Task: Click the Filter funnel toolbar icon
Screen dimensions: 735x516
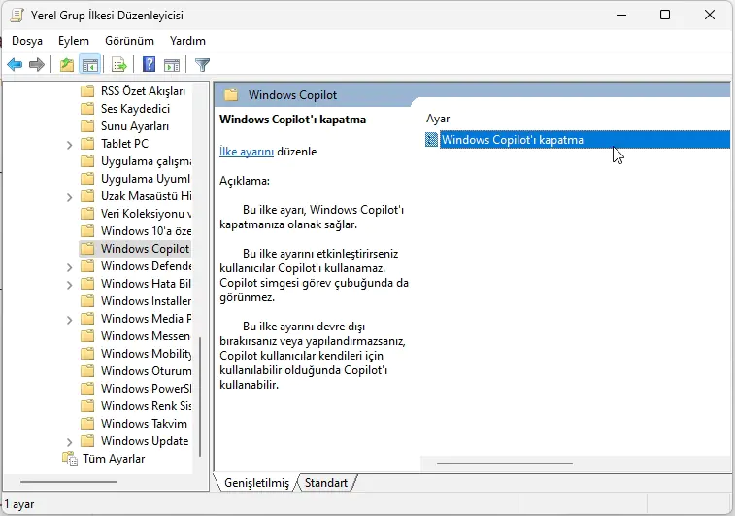Action: click(x=202, y=64)
